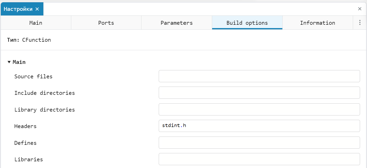Click inside the Libraries text field
367x168 pixels.
click(x=259, y=159)
